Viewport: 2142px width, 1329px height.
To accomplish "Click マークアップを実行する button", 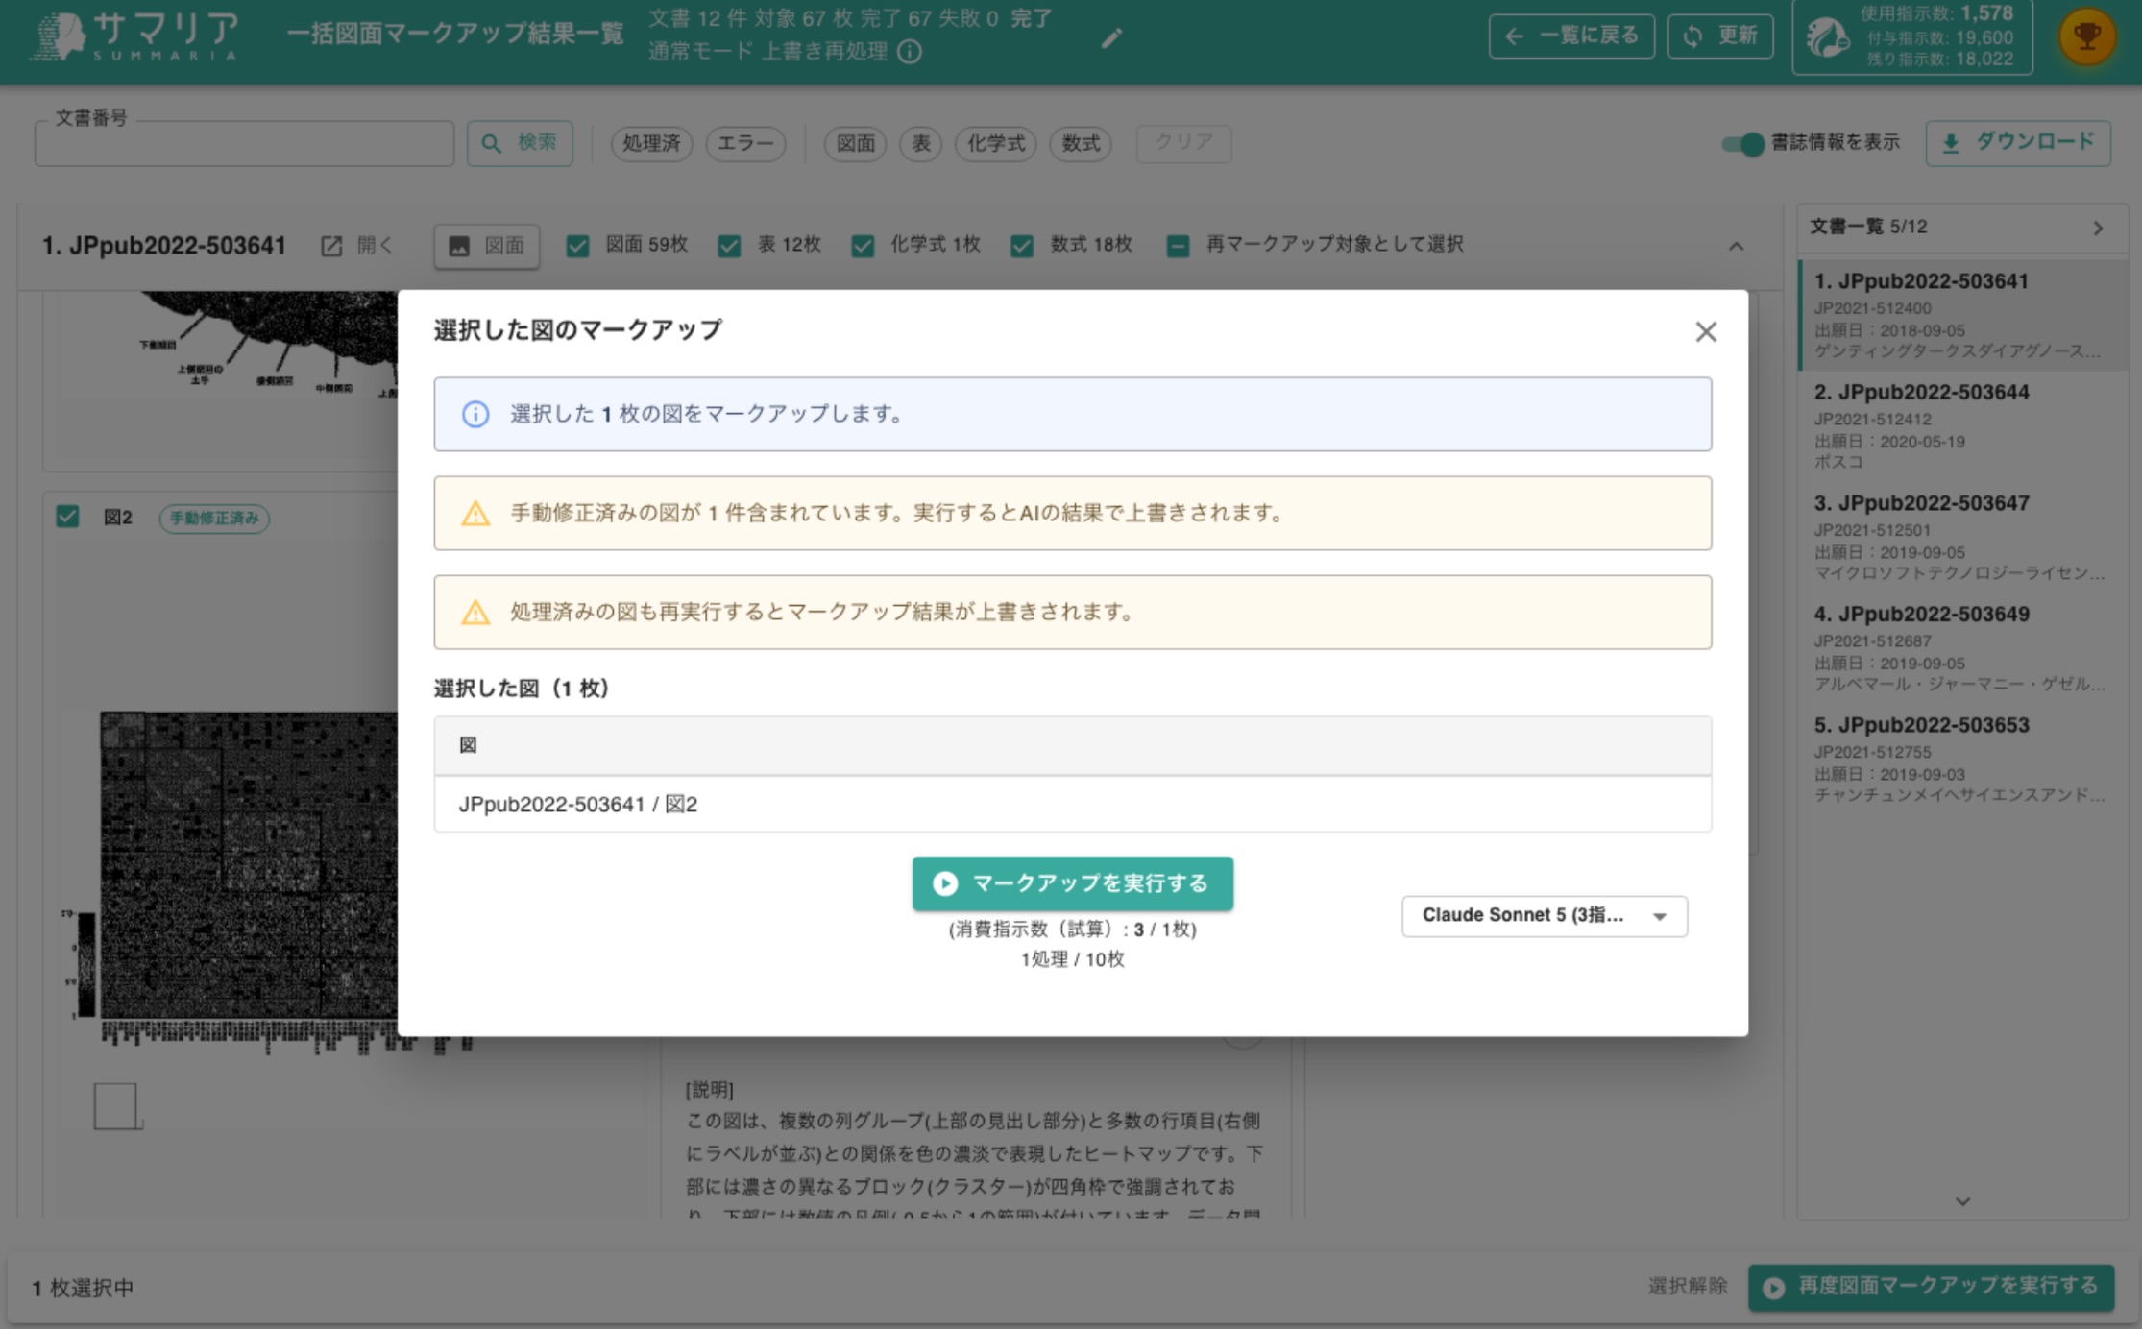I will click(x=1072, y=883).
